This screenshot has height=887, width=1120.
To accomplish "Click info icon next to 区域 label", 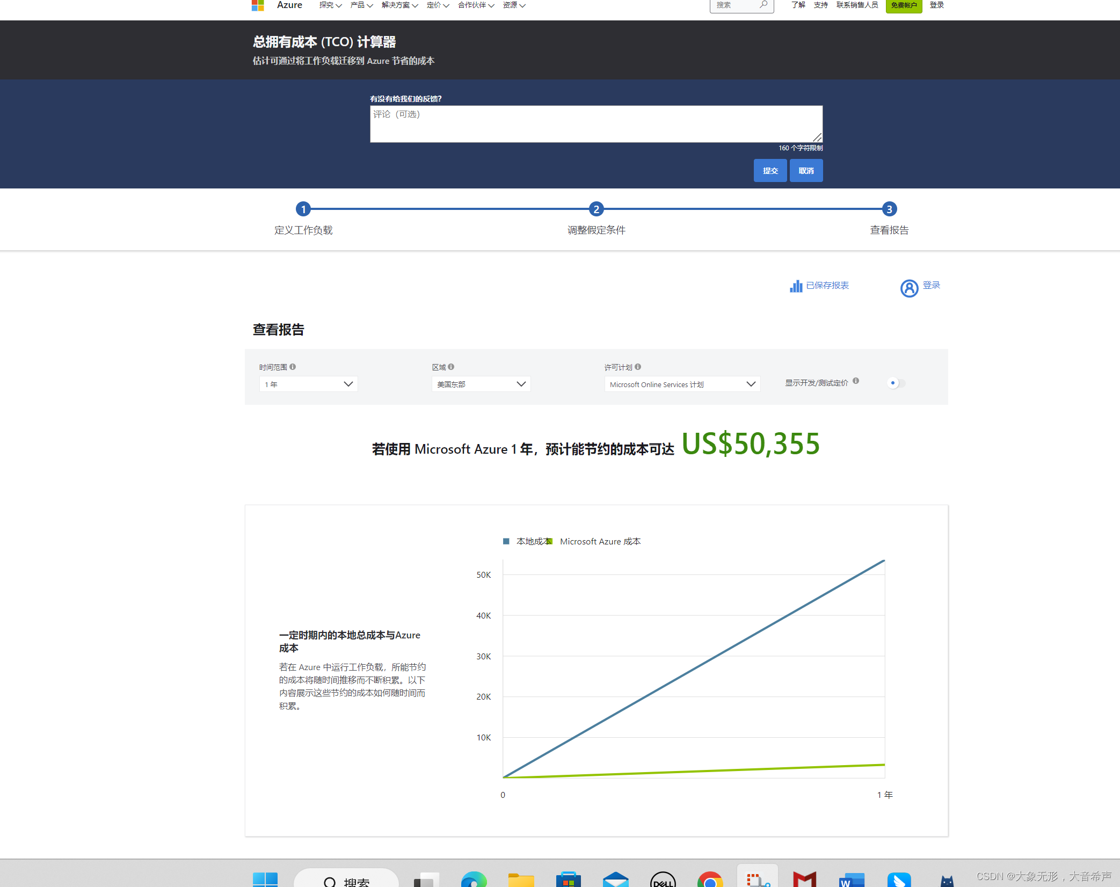I will point(451,367).
